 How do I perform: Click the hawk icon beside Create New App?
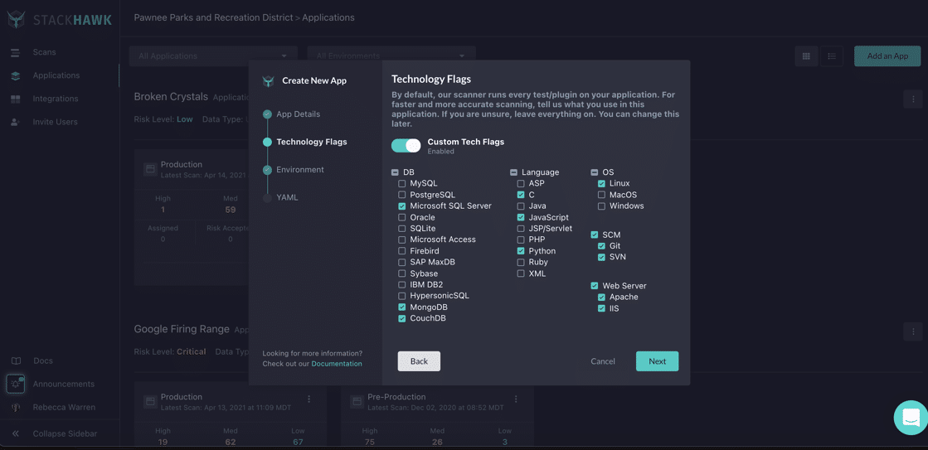268,81
